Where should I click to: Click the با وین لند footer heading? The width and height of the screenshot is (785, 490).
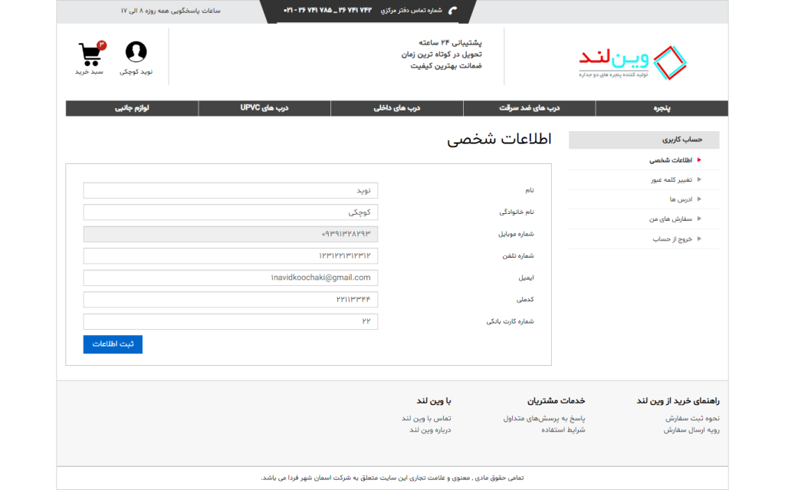(x=434, y=401)
